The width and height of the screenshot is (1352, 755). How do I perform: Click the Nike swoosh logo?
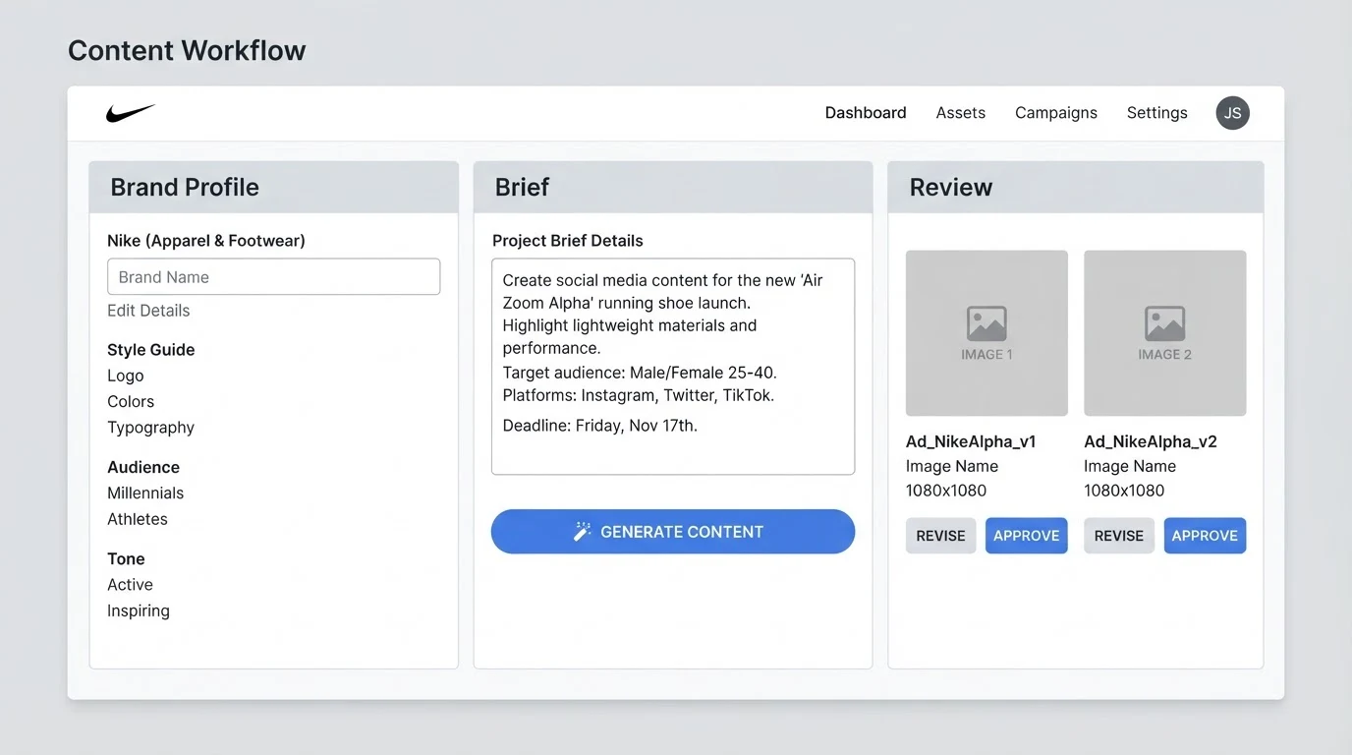tap(131, 113)
